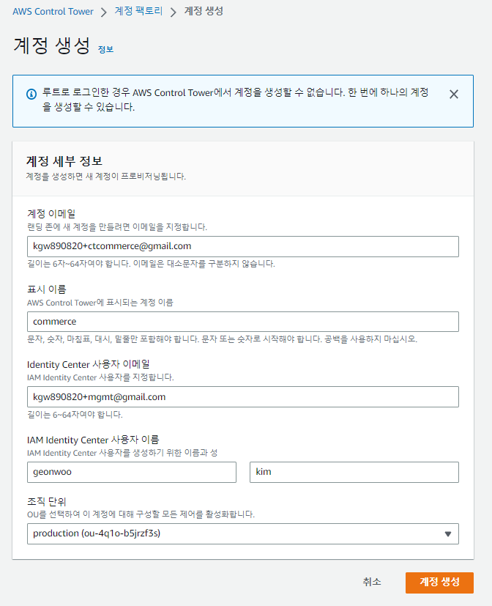
Task: Click the 계정 이메일 label
Action: coord(51,213)
